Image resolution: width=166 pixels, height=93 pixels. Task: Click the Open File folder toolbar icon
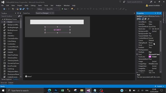[18, 9]
